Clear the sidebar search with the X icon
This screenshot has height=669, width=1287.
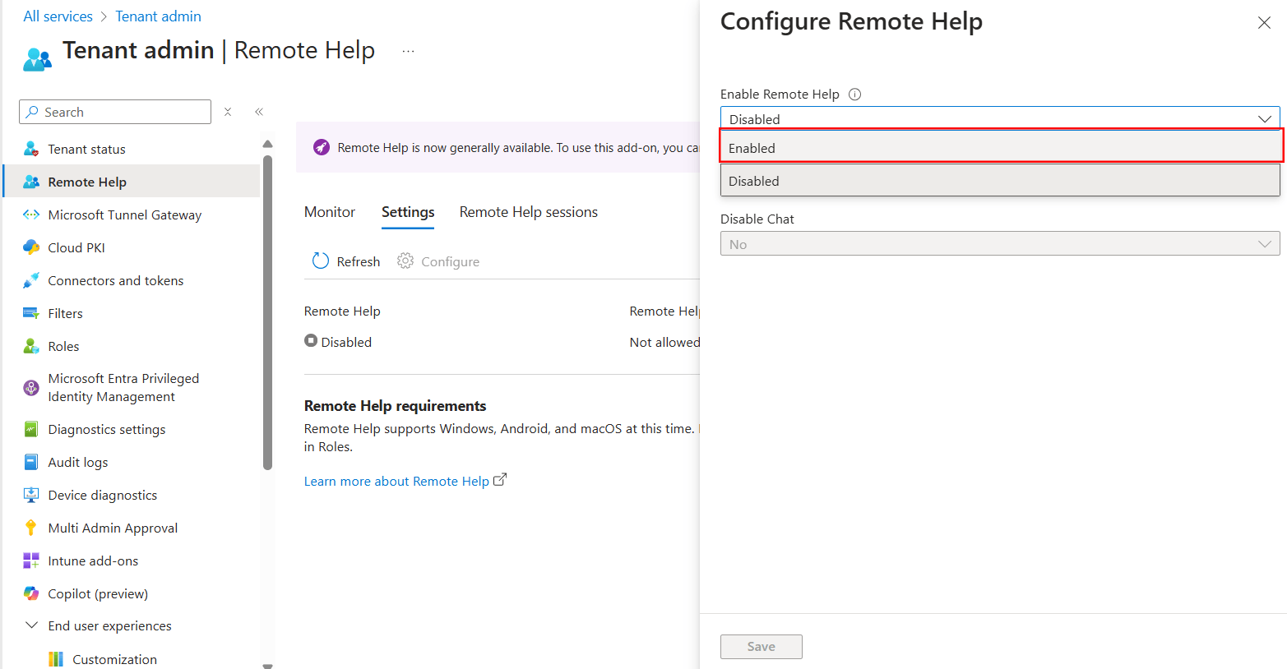tap(228, 112)
